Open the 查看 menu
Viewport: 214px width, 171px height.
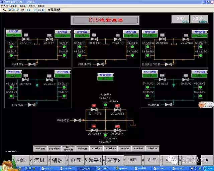click(12, 6)
